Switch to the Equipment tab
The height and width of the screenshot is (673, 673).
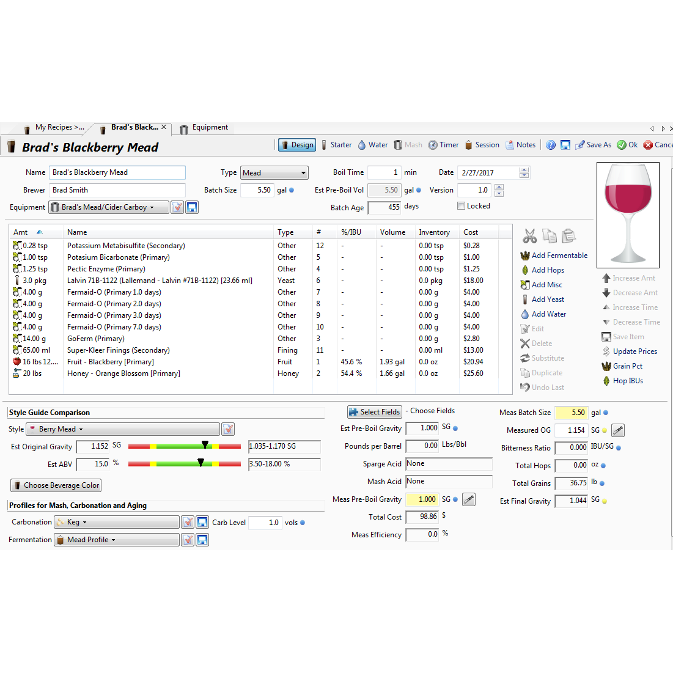pyautogui.click(x=205, y=128)
